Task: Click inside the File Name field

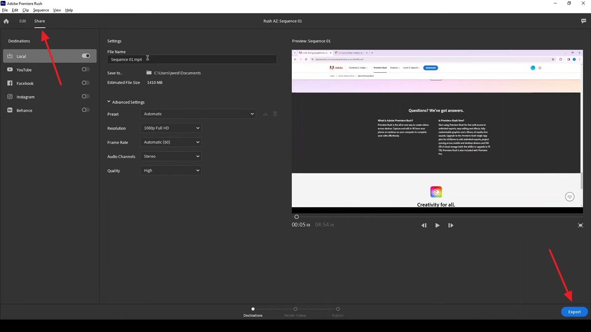Action: click(x=191, y=59)
